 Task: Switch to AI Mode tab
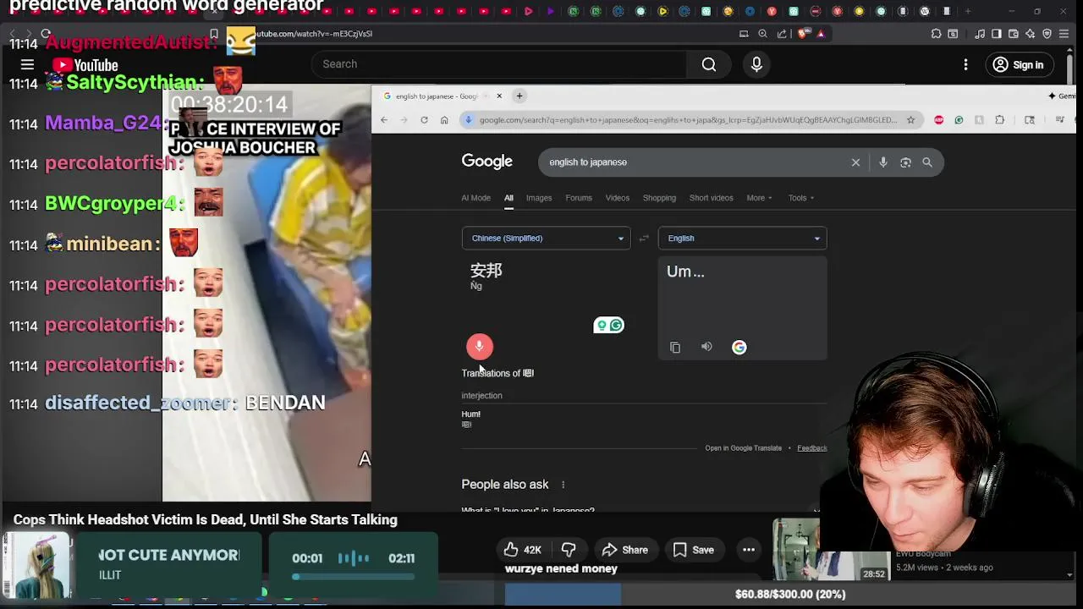coord(476,198)
